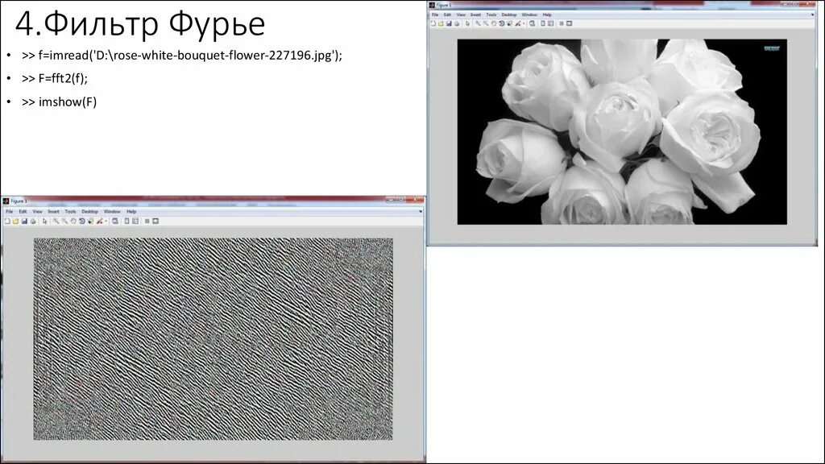Open Insert menu in FFT pattern window

pyautogui.click(x=54, y=212)
